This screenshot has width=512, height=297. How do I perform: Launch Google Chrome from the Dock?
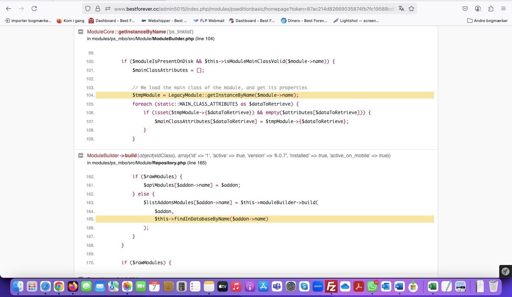pos(59,286)
